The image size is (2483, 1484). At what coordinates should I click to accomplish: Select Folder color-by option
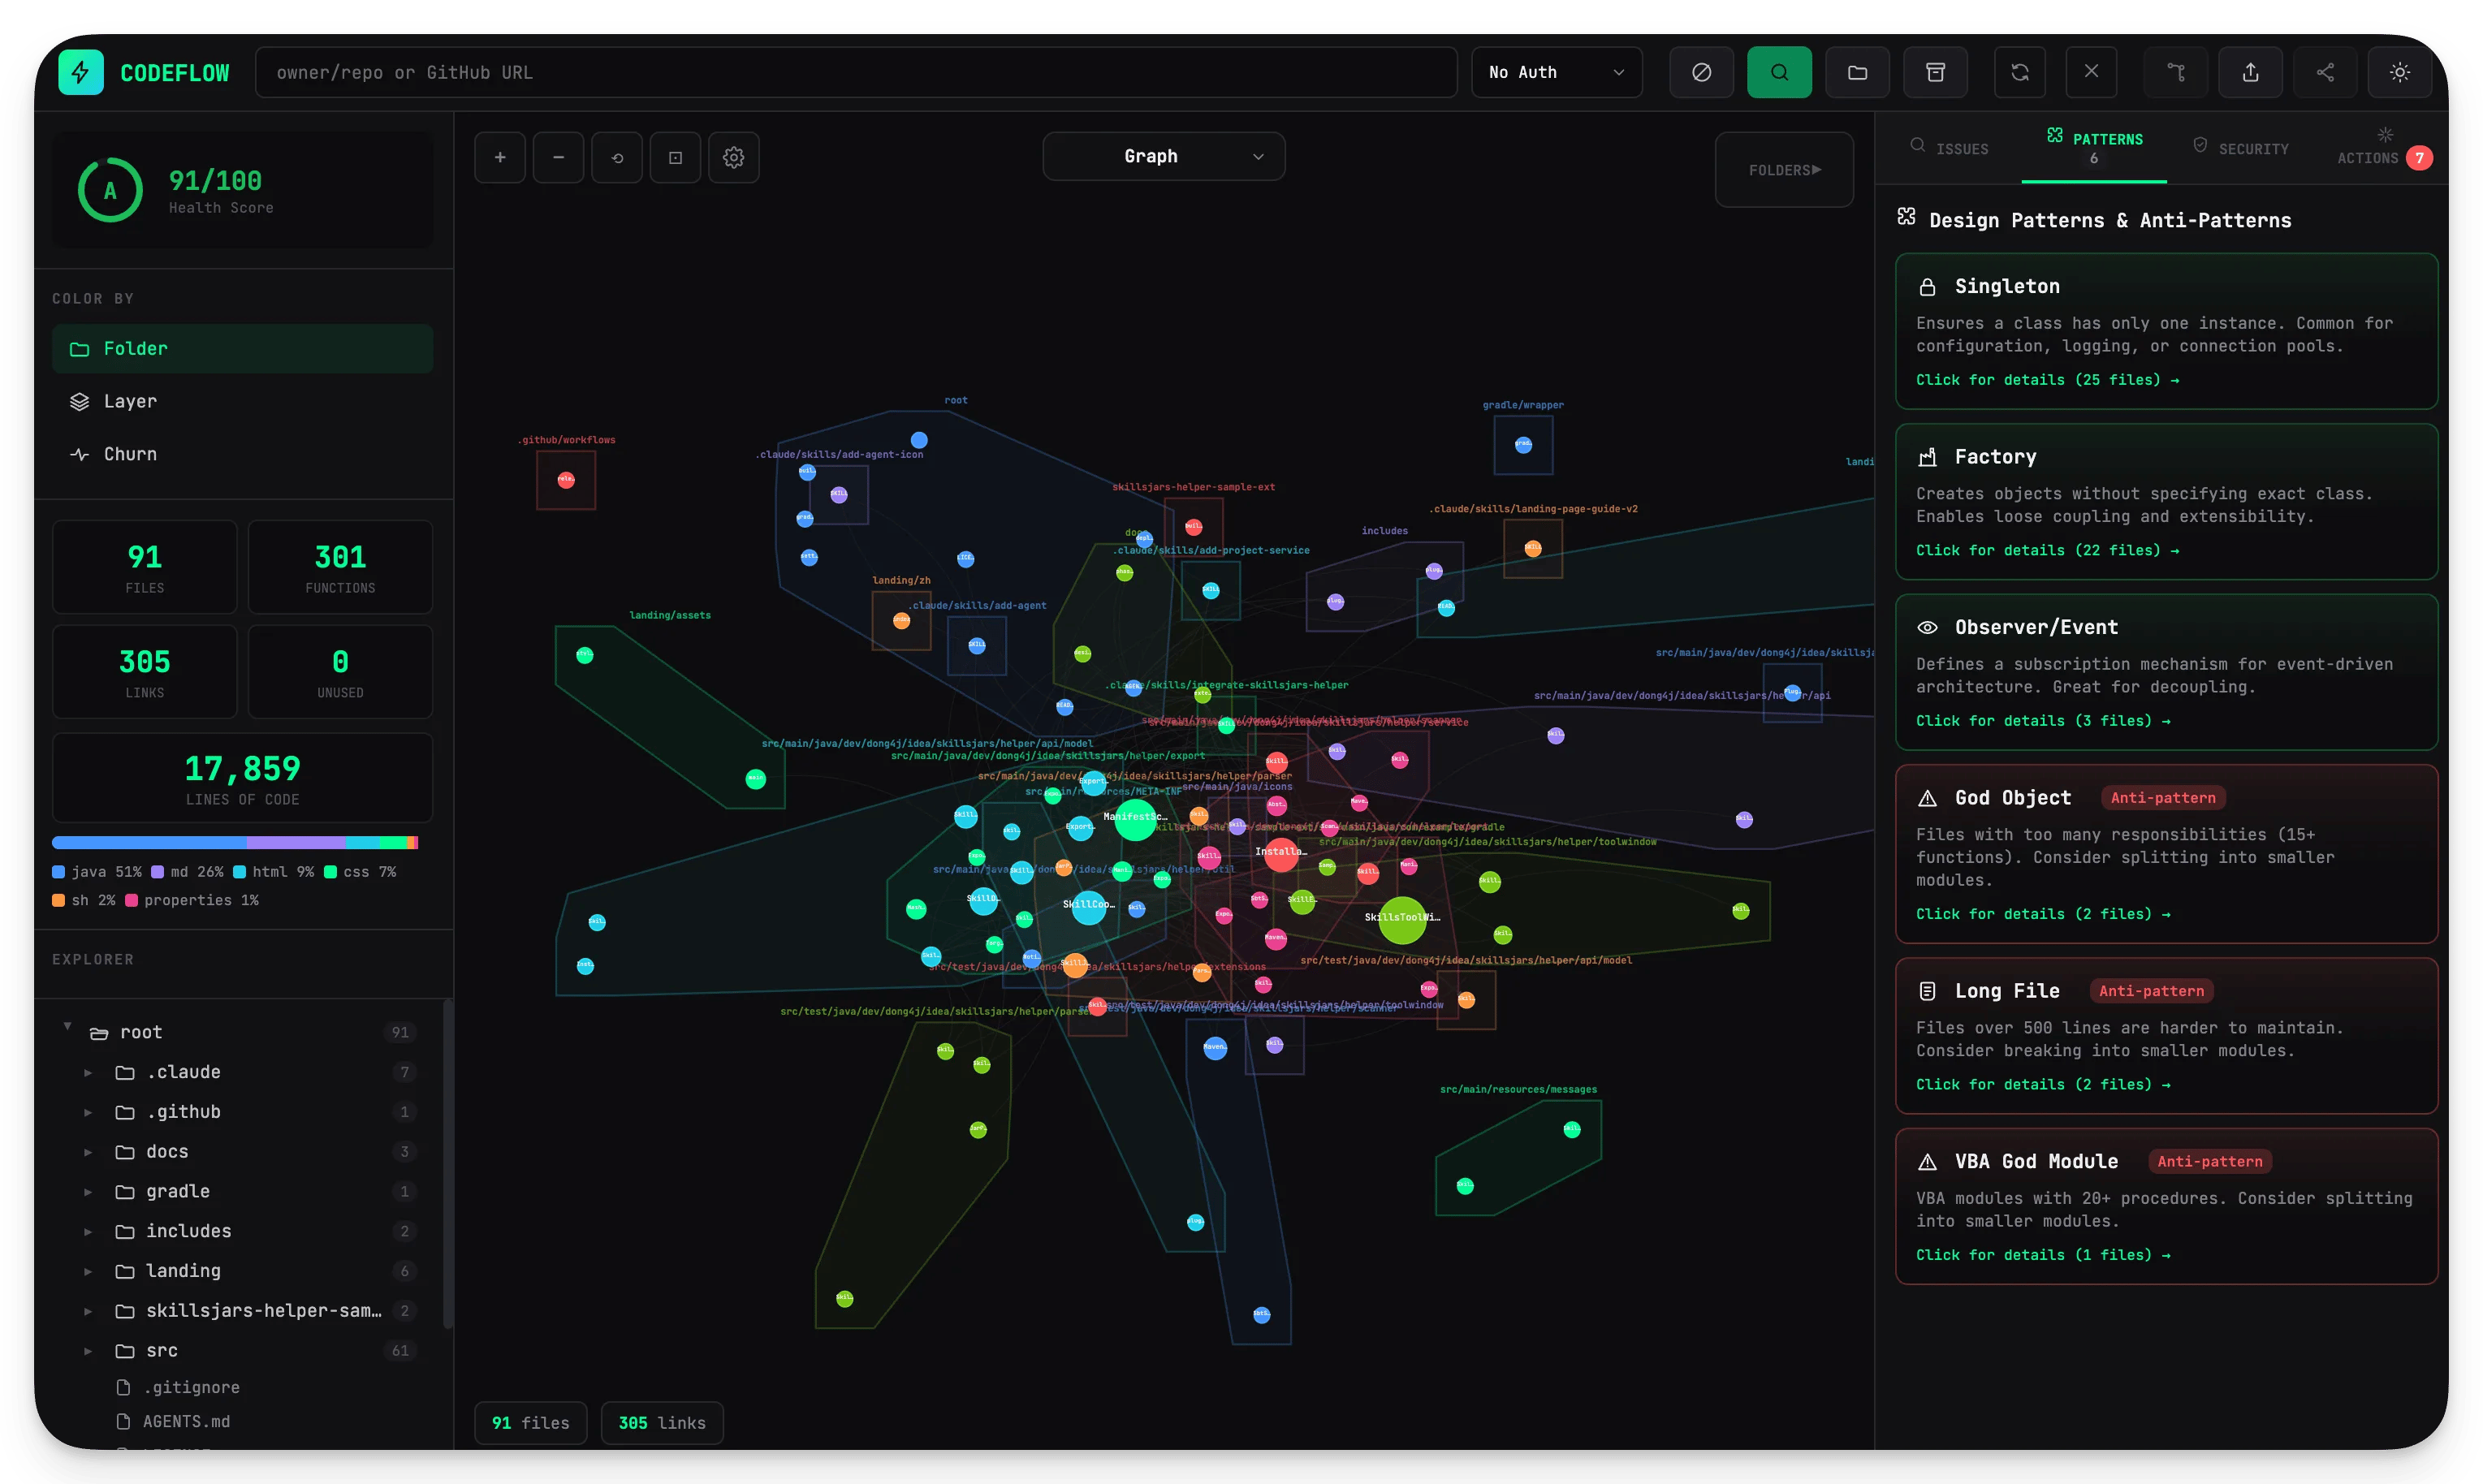242,348
